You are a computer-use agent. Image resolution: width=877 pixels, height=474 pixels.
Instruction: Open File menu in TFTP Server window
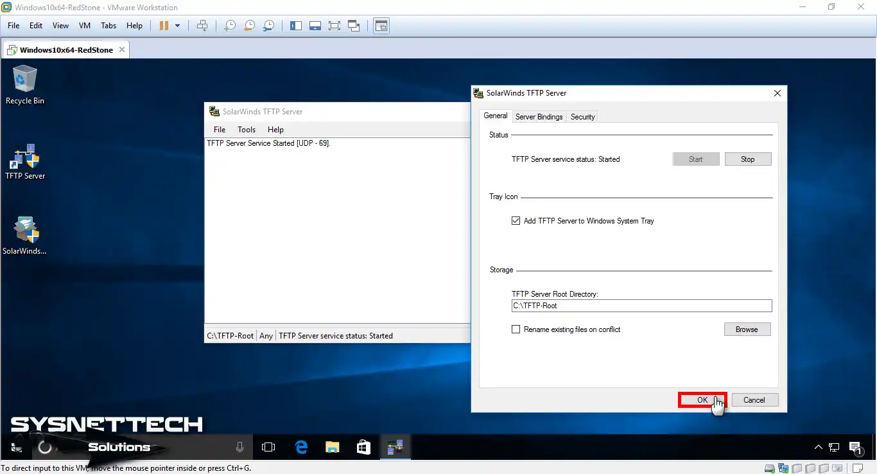coord(220,130)
